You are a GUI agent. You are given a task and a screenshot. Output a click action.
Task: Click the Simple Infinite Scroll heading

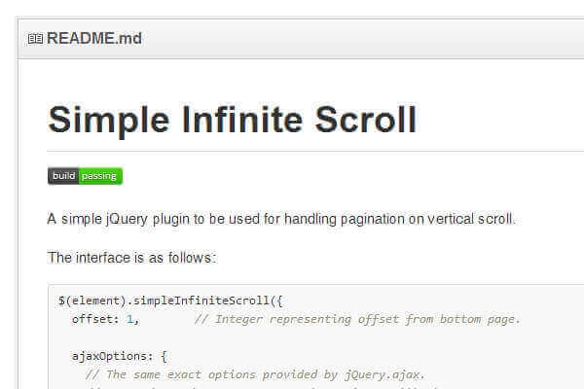[232, 120]
